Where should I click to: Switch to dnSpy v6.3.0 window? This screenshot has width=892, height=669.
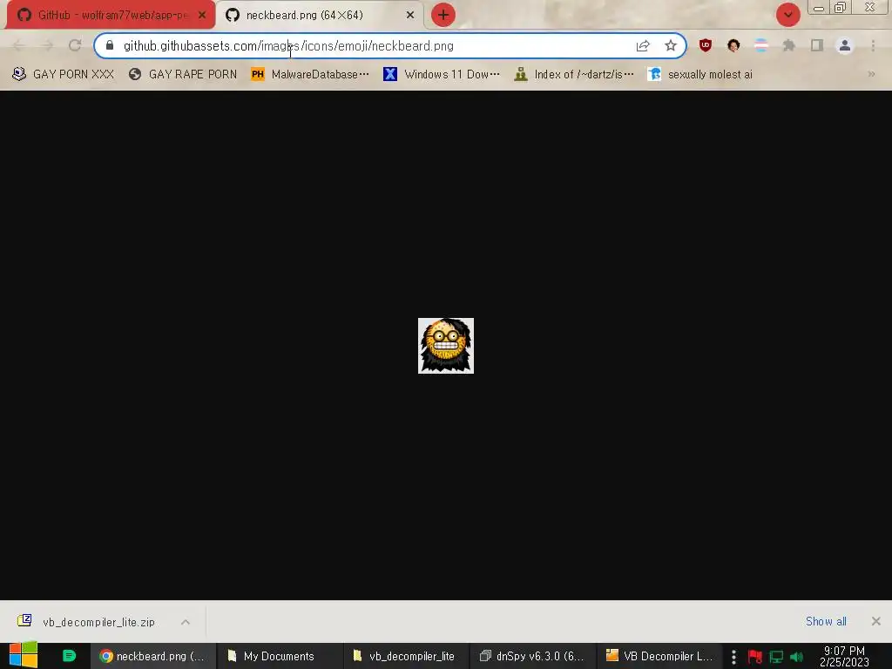tap(533, 656)
